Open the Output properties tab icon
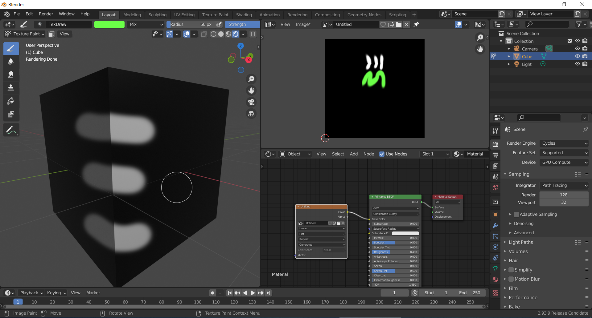This screenshot has width=592, height=318. click(x=495, y=155)
